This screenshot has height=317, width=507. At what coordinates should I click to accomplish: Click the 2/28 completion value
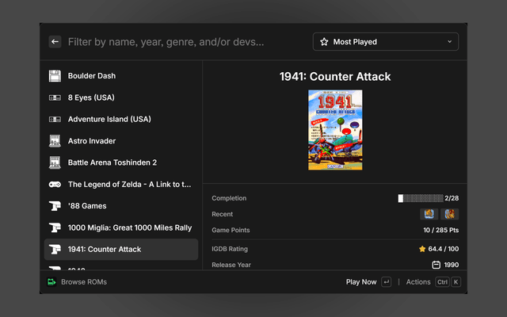(x=452, y=198)
